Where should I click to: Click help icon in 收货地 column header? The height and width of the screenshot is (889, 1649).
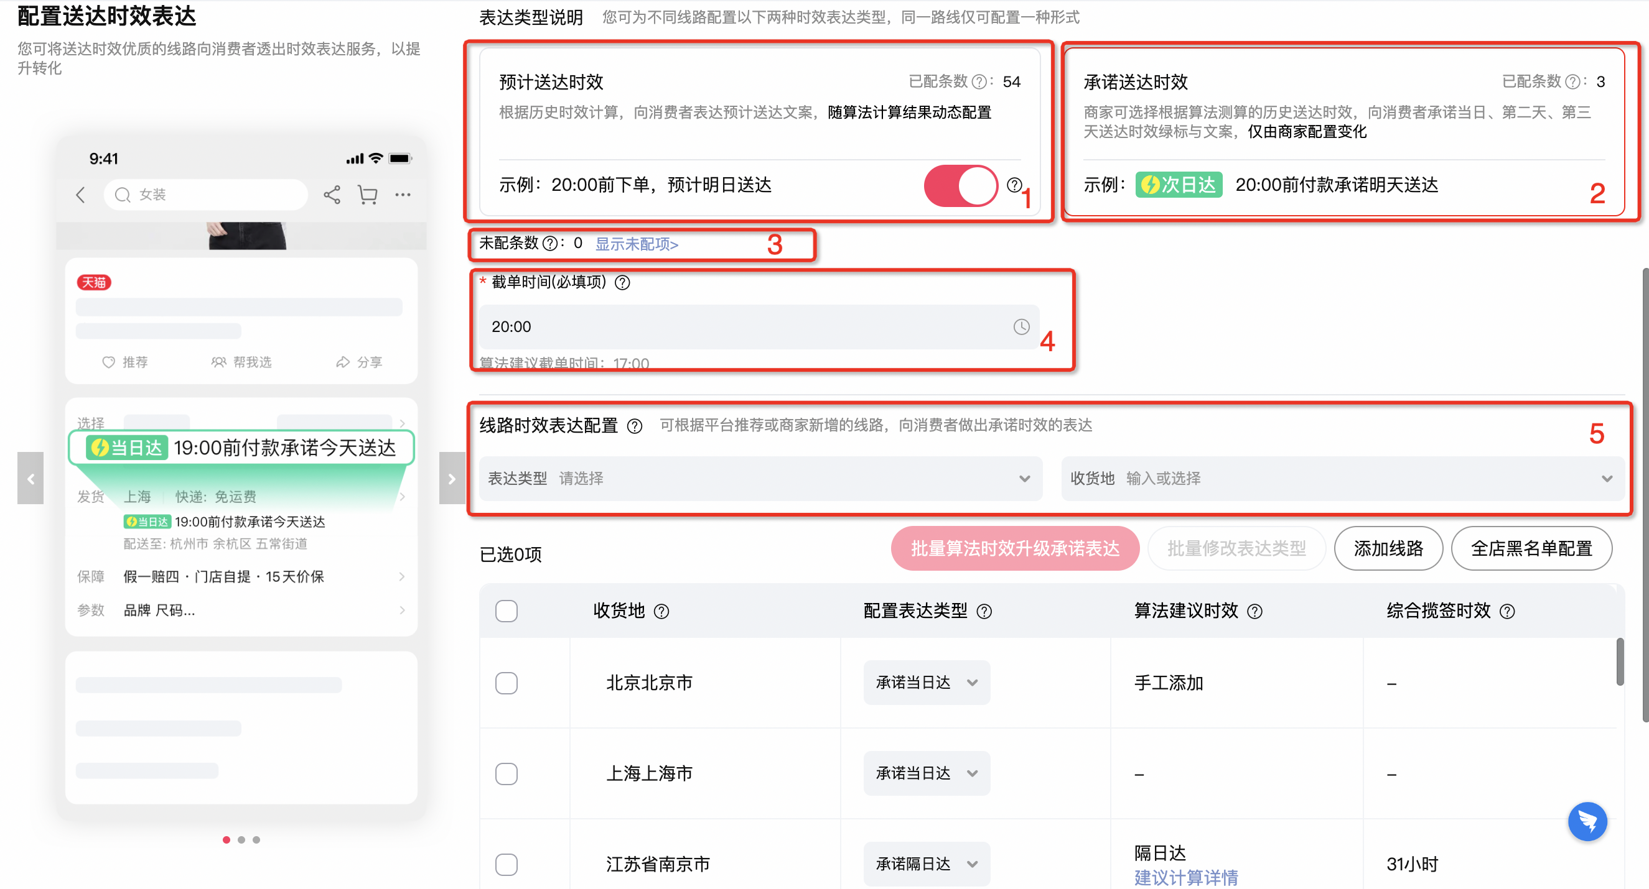661,612
